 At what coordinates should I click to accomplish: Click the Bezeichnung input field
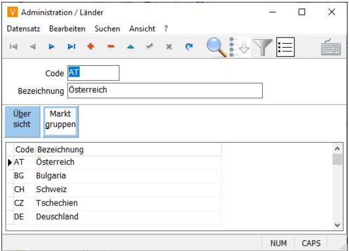click(x=164, y=90)
